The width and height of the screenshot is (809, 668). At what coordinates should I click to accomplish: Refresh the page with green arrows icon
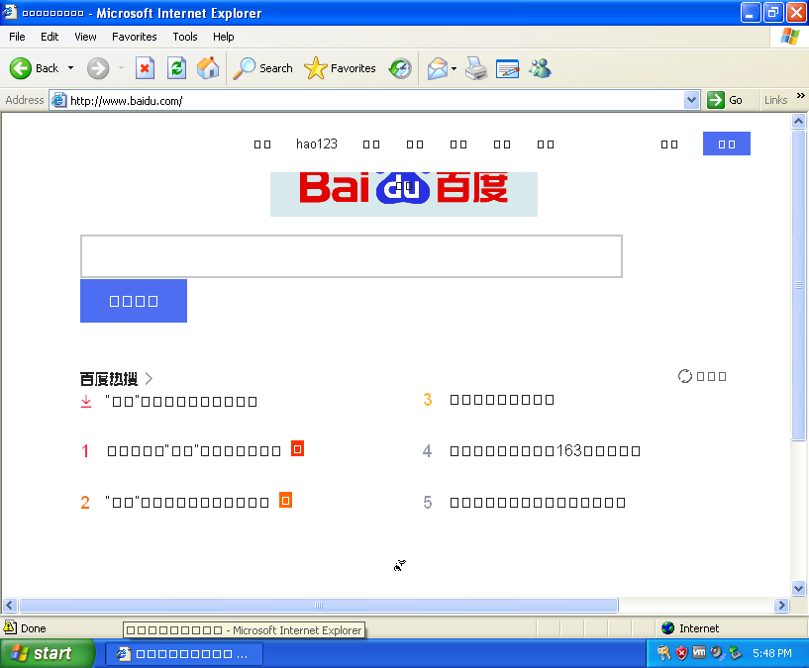(x=176, y=68)
